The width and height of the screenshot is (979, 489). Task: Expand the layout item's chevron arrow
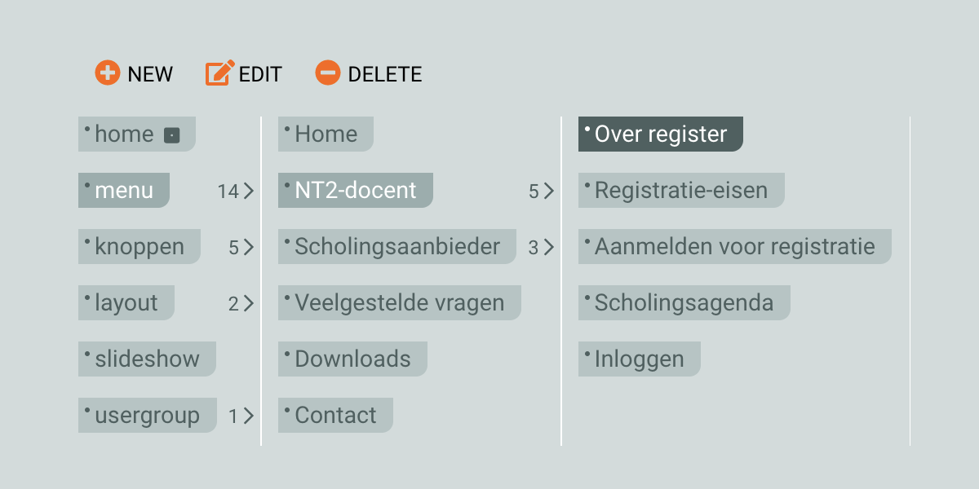click(249, 303)
